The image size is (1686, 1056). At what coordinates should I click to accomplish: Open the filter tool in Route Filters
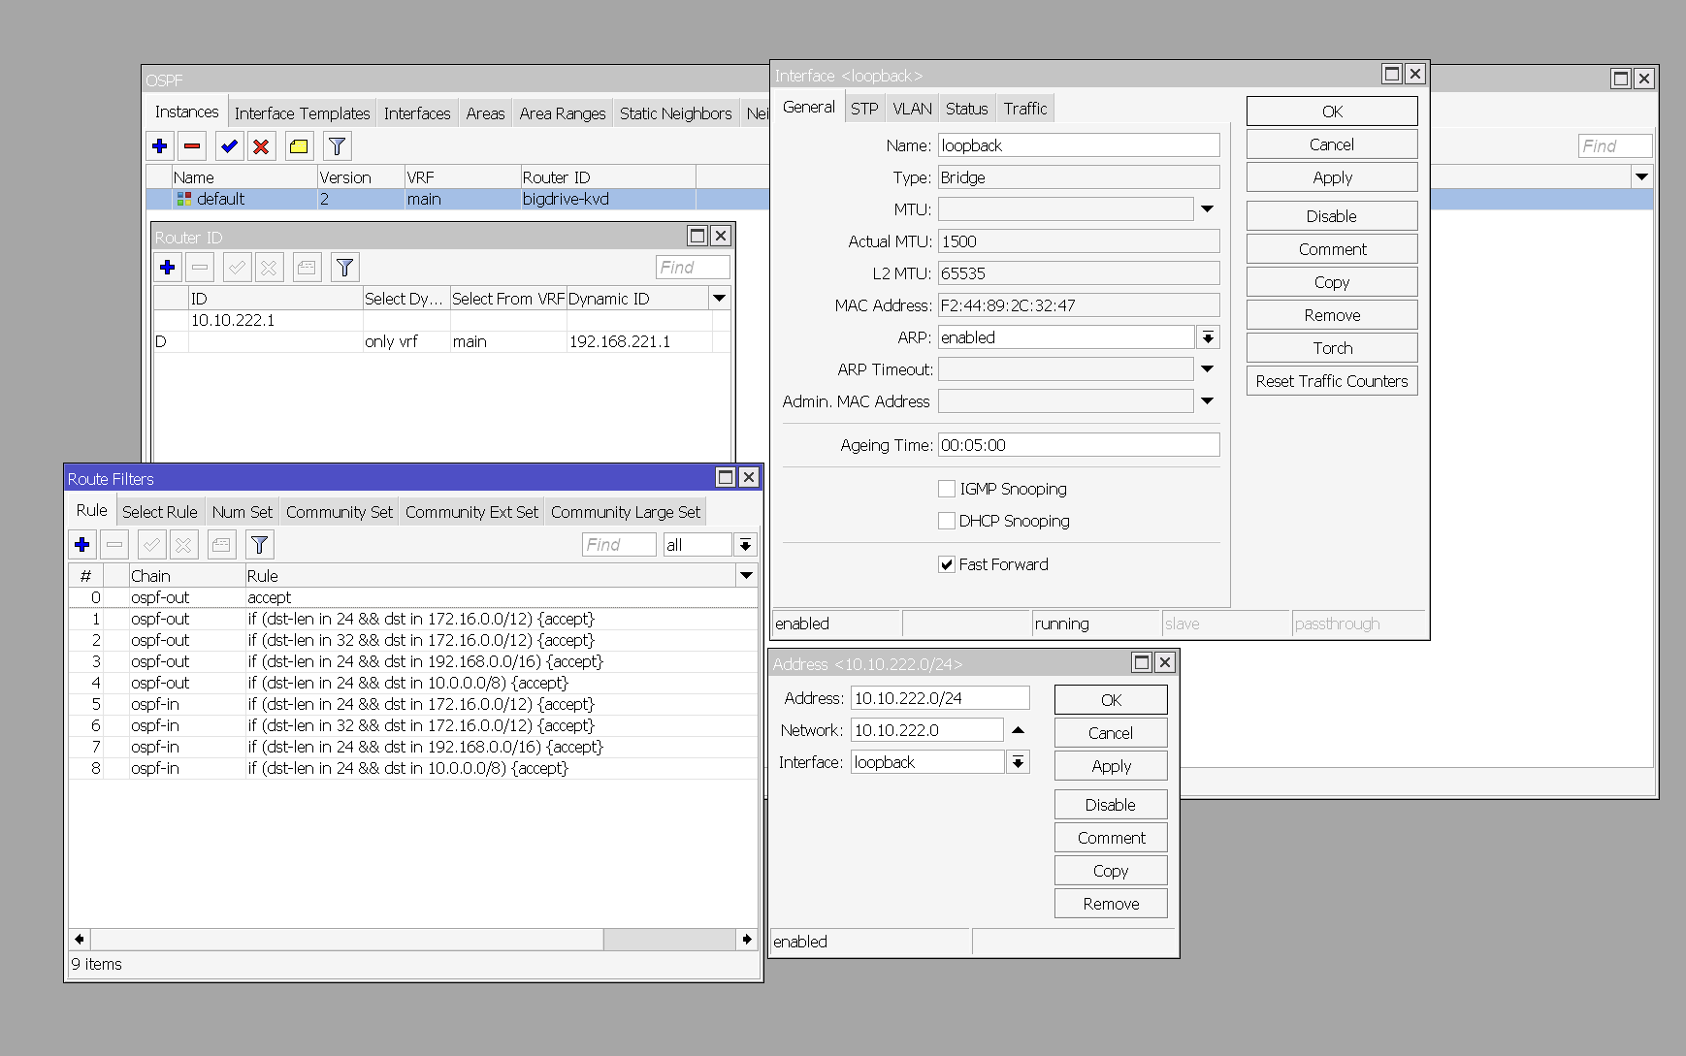[258, 544]
